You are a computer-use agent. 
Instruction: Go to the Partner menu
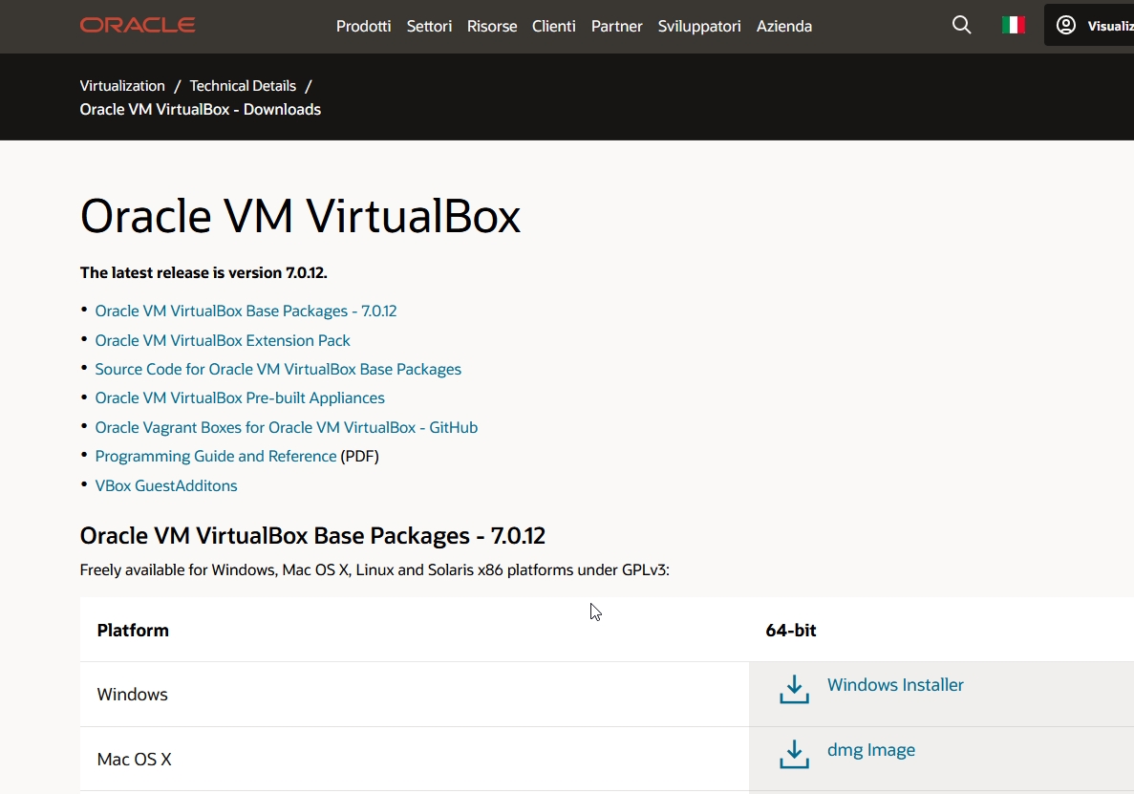coord(616,26)
